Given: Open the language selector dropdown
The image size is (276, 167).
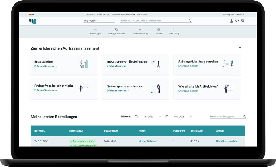Looking at the screenshot, I should coord(31,14).
